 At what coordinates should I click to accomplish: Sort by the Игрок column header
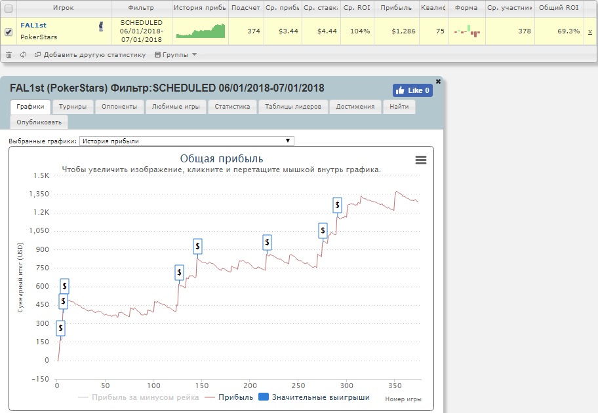64,8
